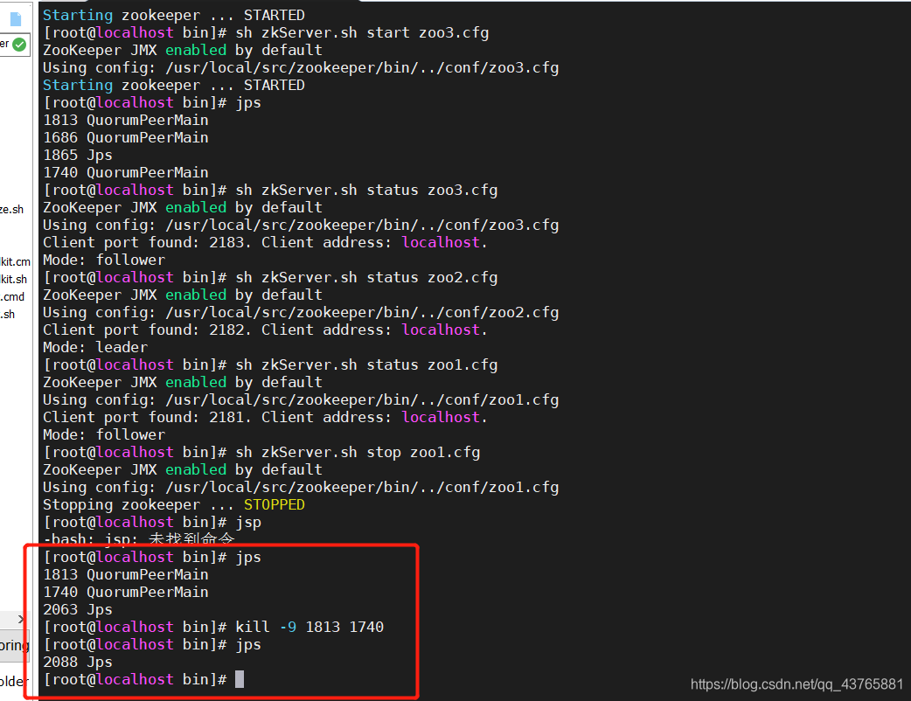Image resolution: width=911 pixels, height=701 pixels.
Task: Click 'Stopping zookeeper ...' text
Action: click(x=138, y=504)
